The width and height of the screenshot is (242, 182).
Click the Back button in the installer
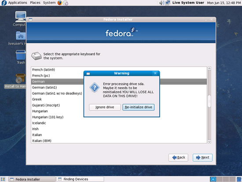pyautogui.click(x=178, y=158)
